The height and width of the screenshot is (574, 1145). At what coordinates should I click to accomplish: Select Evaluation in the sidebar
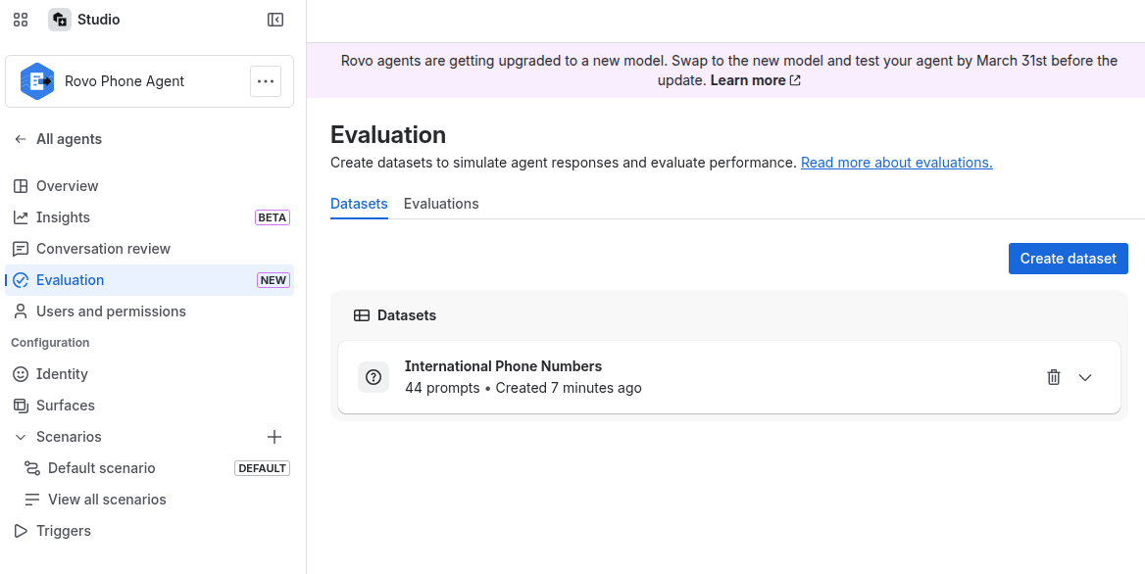(149, 280)
